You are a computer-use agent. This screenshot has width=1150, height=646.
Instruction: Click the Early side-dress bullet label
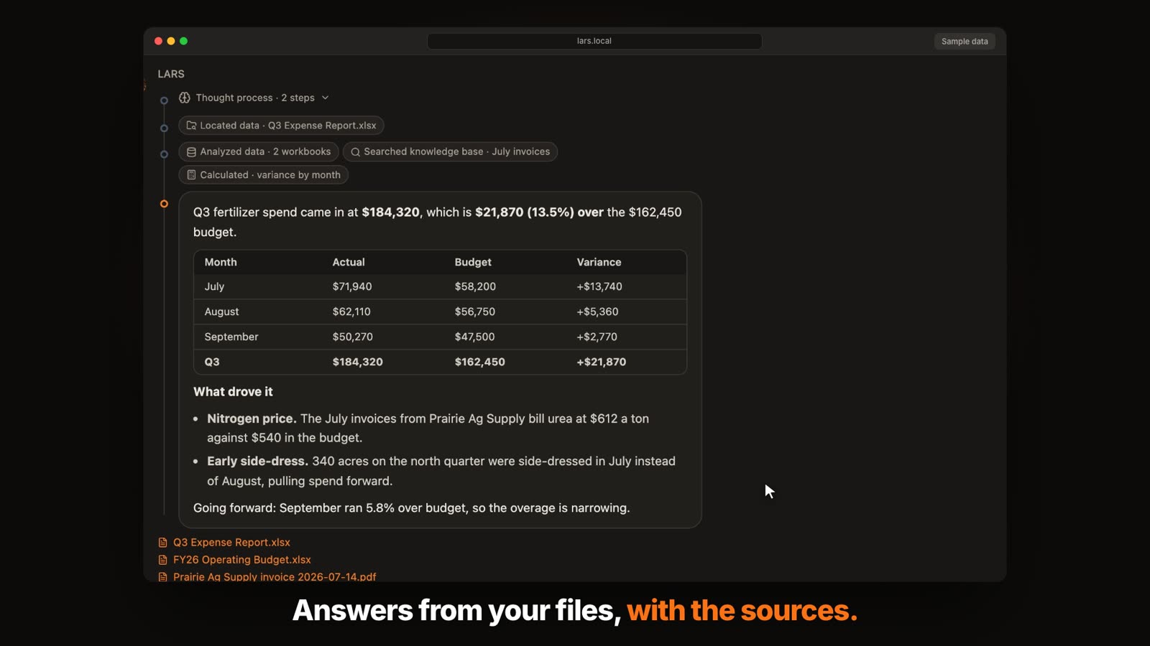(x=257, y=462)
